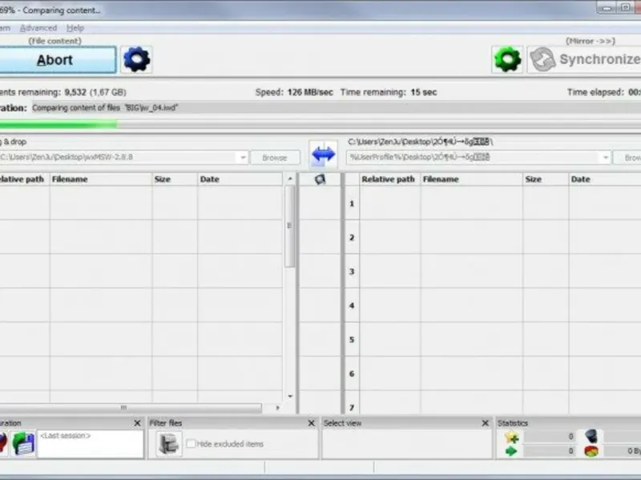Click the create items star statistics icon
The width and height of the screenshot is (641, 480).
512,437
